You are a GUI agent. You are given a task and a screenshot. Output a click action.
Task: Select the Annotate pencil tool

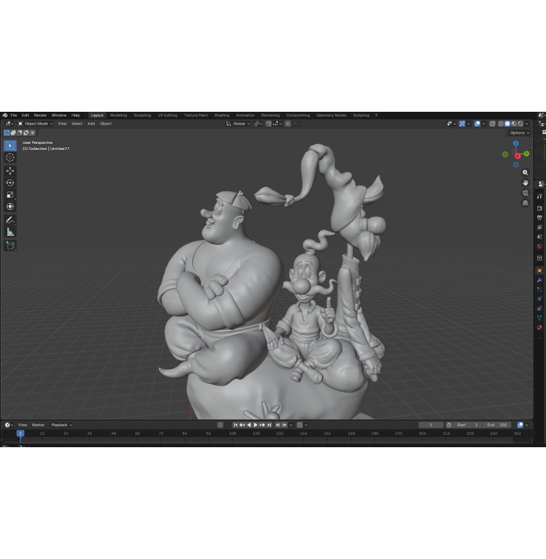pos(10,220)
